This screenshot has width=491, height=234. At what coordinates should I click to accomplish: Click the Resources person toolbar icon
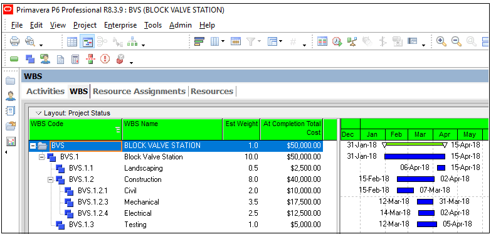click(x=45, y=59)
